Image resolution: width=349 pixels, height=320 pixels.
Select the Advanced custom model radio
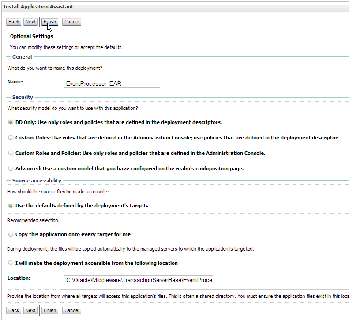[11, 168]
